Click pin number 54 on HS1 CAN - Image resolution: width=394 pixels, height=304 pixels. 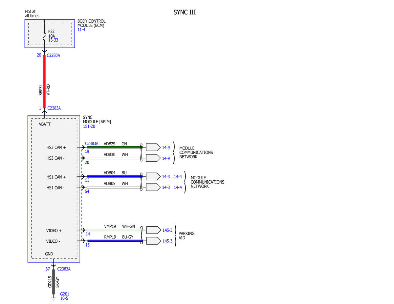click(x=87, y=192)
